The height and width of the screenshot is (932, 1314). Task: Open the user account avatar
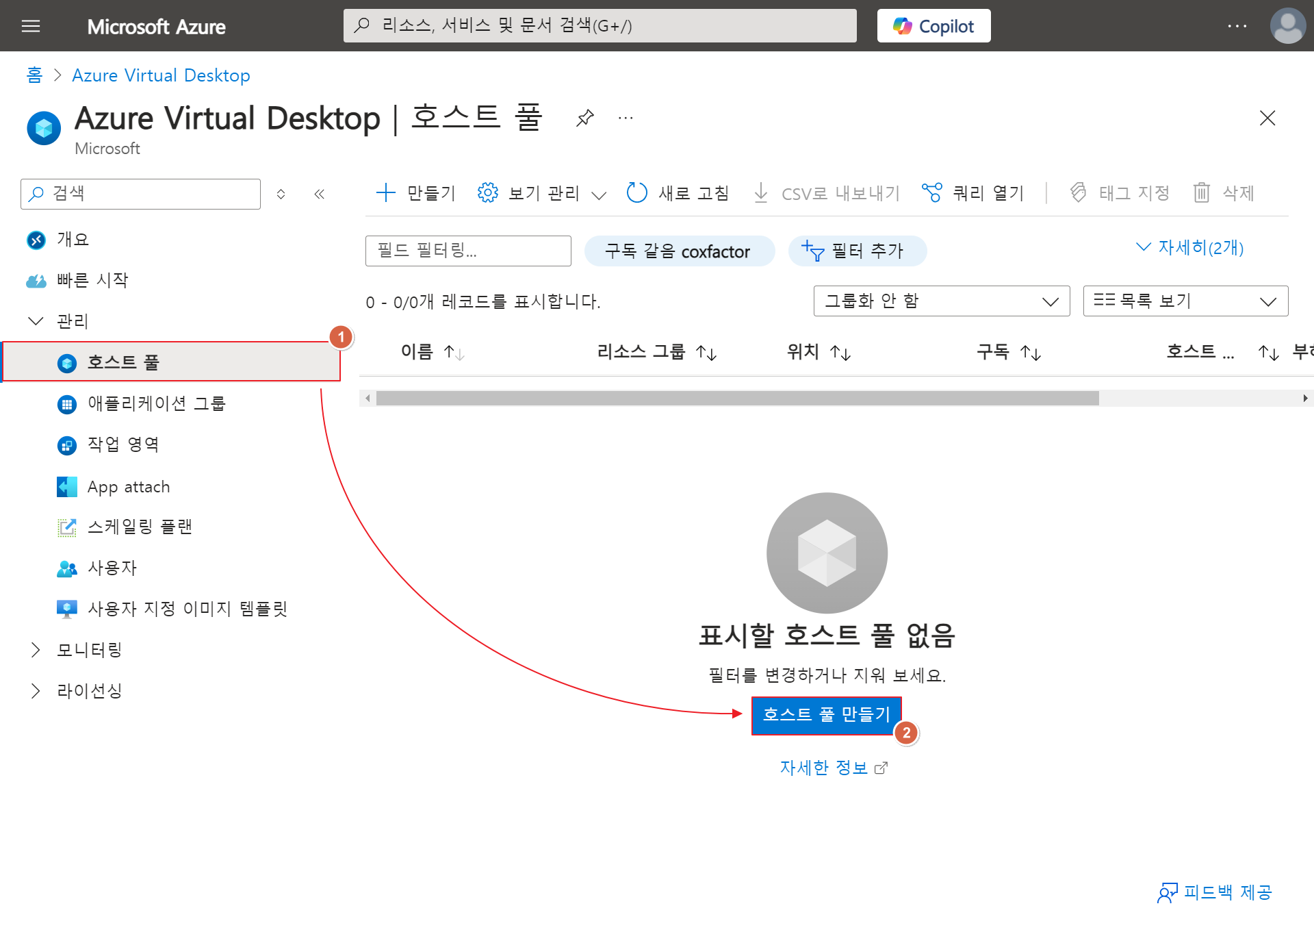click(1287, 26)
